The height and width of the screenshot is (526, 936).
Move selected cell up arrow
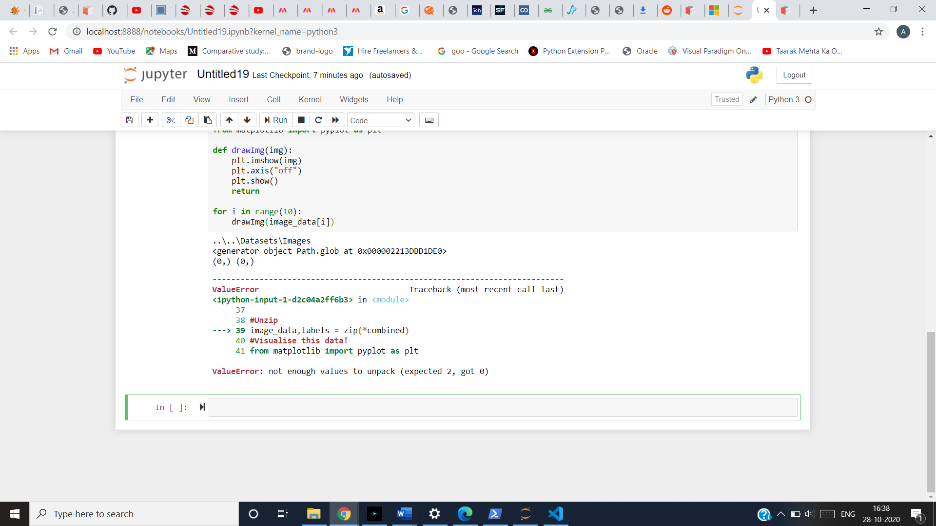pyautogui.click(x=229, y=120)
